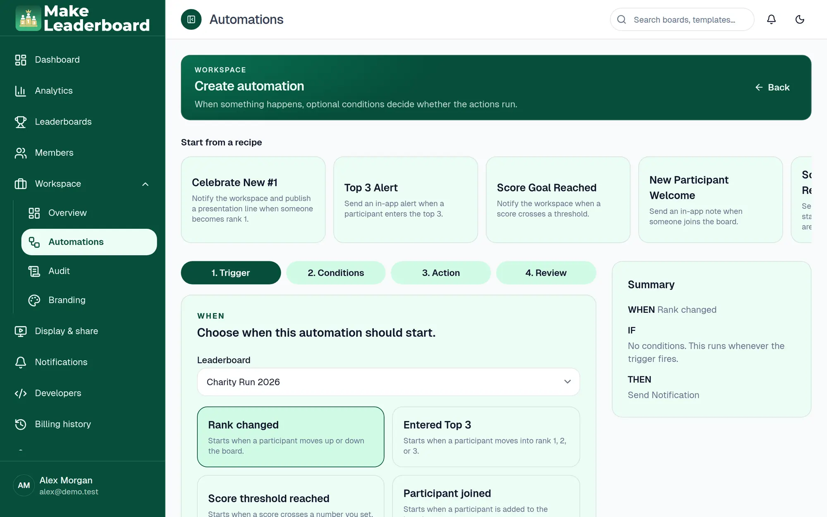Click the AM avatar circle
The image size is (827, 517).
(24, 486)
